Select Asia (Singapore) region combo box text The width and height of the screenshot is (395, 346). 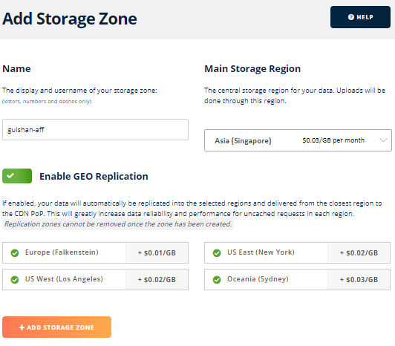(x=243, y=140)
